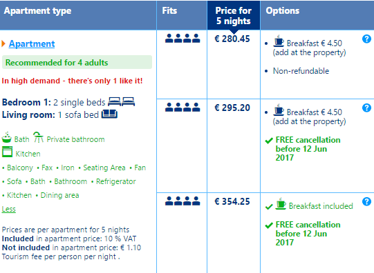374x273 pixels.
Task: Click the sofa bed icon
Action: coord(109,114)
